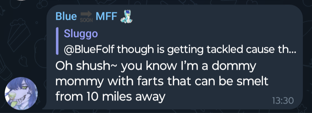Screen dimensions: 312x113
Task: Click chat background right of the bubble
Action: tap(308, 58)
